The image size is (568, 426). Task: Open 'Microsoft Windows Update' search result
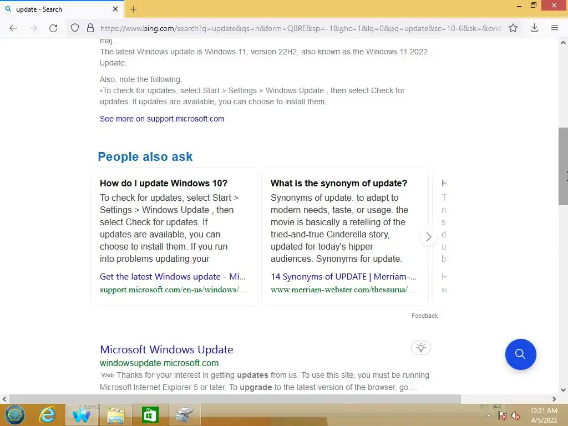[166, 349]
